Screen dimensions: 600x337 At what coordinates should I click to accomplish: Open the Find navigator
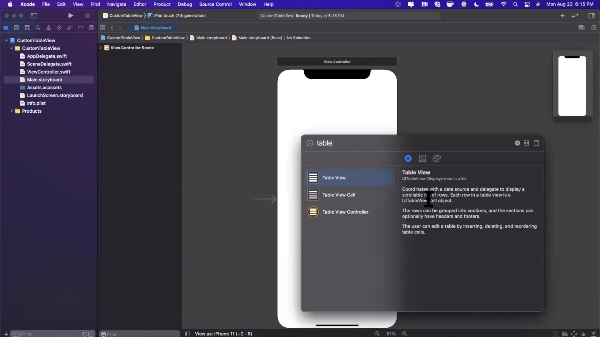pos(38,28)
